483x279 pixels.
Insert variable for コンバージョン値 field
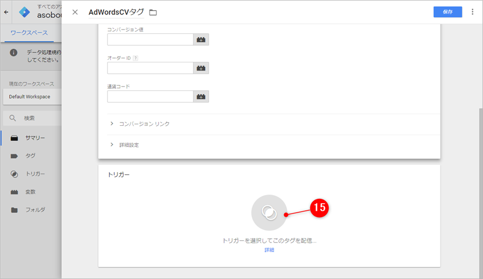point(201,39)
